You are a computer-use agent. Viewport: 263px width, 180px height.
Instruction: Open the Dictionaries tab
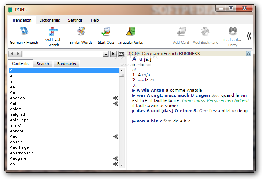50,20
